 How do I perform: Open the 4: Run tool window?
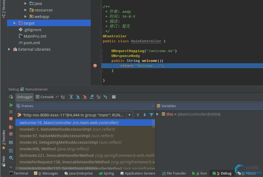(199, 173)
